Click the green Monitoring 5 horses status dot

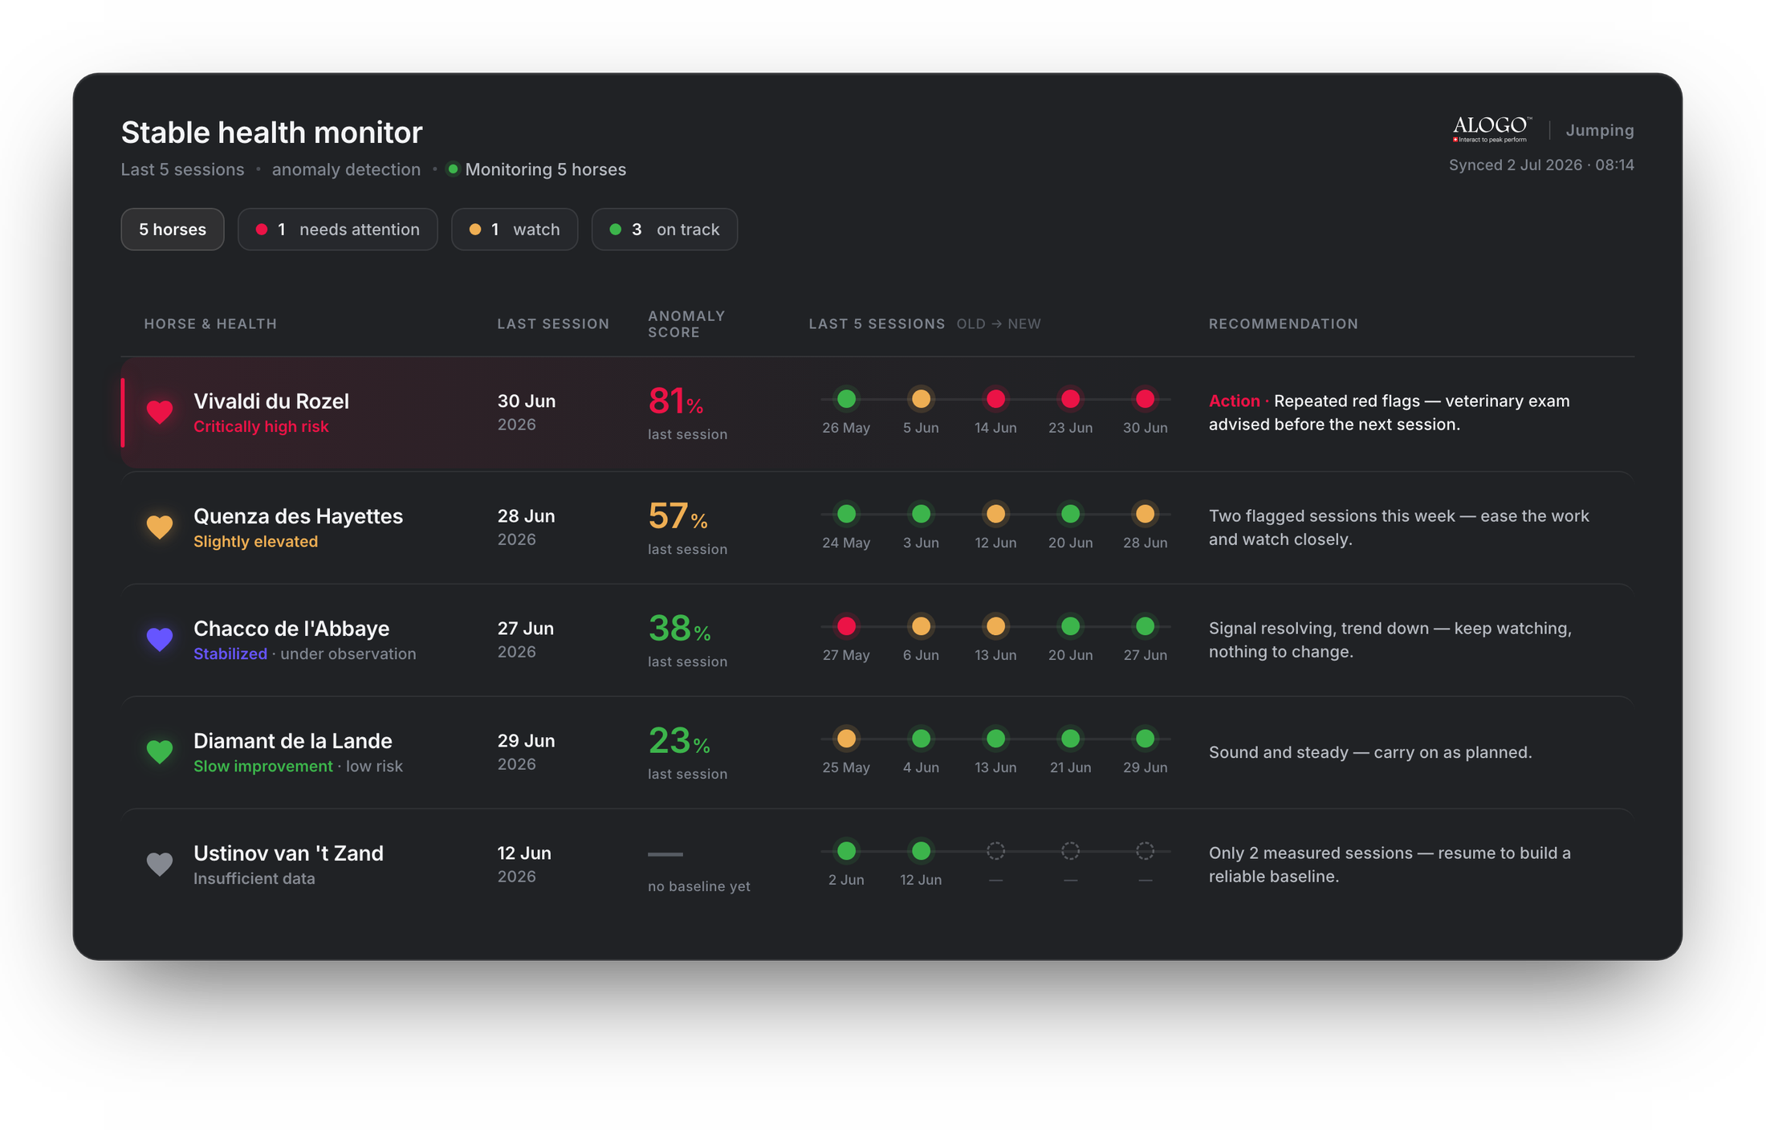453,169
